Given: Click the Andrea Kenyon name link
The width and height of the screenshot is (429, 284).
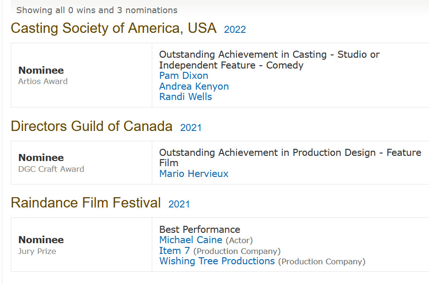Looking at the screenshot, I should click(194, 86).
